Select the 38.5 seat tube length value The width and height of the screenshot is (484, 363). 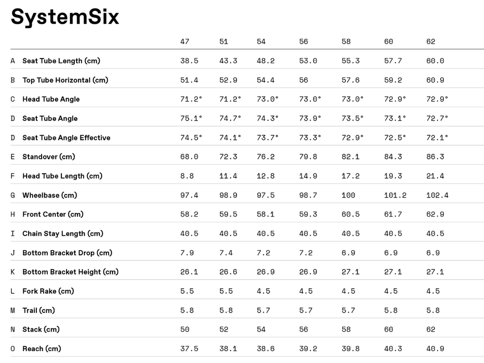(x=189, y=61)
